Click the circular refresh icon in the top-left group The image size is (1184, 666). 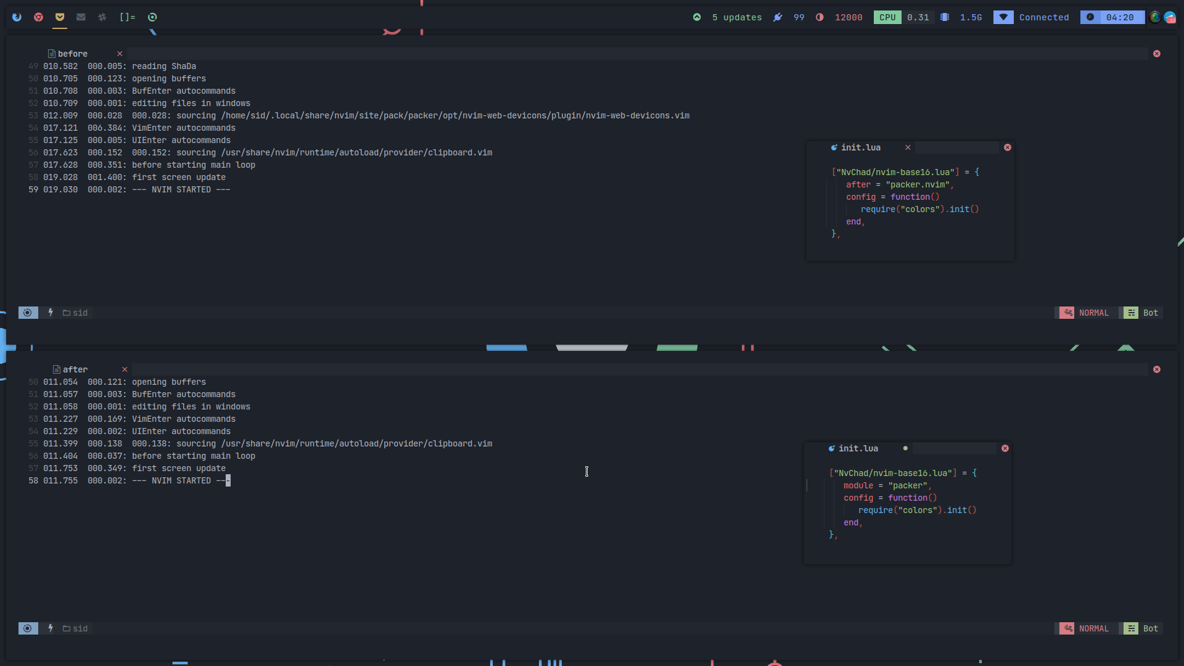coord(152,17)
